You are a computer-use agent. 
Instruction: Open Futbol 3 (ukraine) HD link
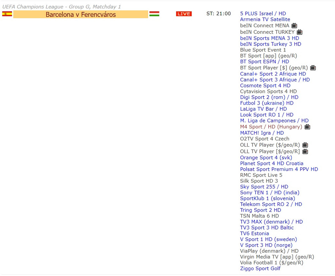coord(267,103)
